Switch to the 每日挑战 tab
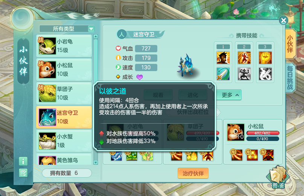This screenshot has width=304, height=196. (x=290, y=77)
